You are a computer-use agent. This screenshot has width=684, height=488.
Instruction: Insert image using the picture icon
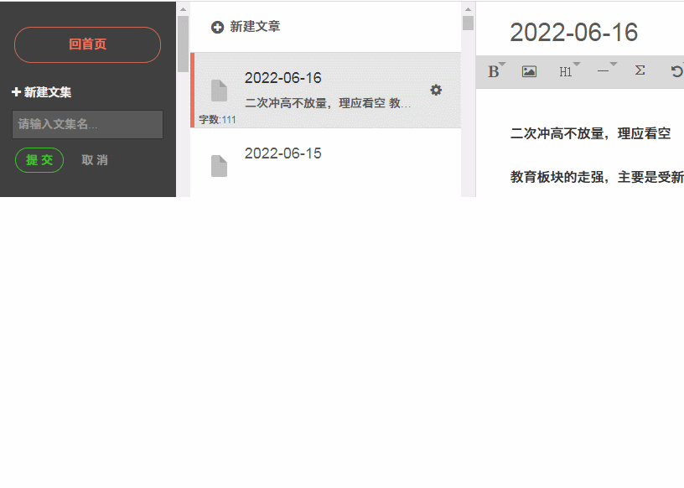[529, 71]
